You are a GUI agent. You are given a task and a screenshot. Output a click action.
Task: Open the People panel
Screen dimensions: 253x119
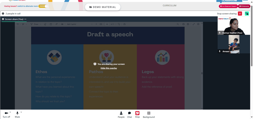click(x=121, y=115)
